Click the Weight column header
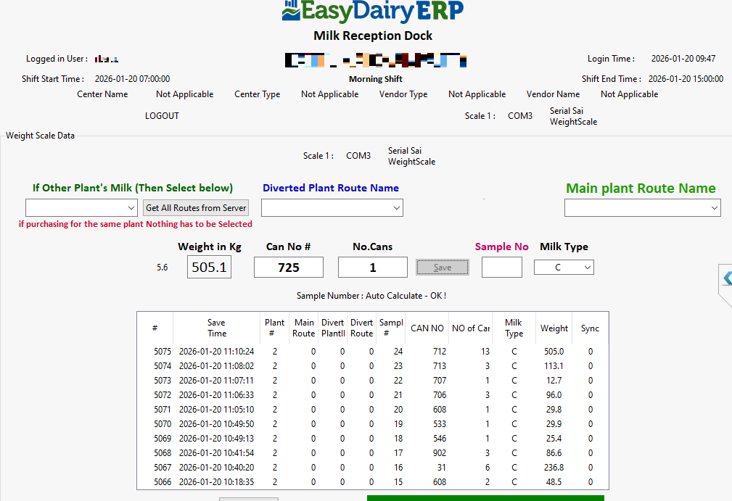The height and width of the screenshot is (501, 732). [554, 328]
